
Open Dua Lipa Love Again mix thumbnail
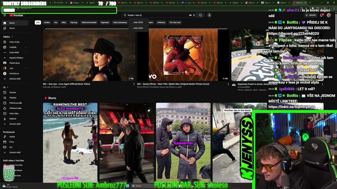coord(89,55)
